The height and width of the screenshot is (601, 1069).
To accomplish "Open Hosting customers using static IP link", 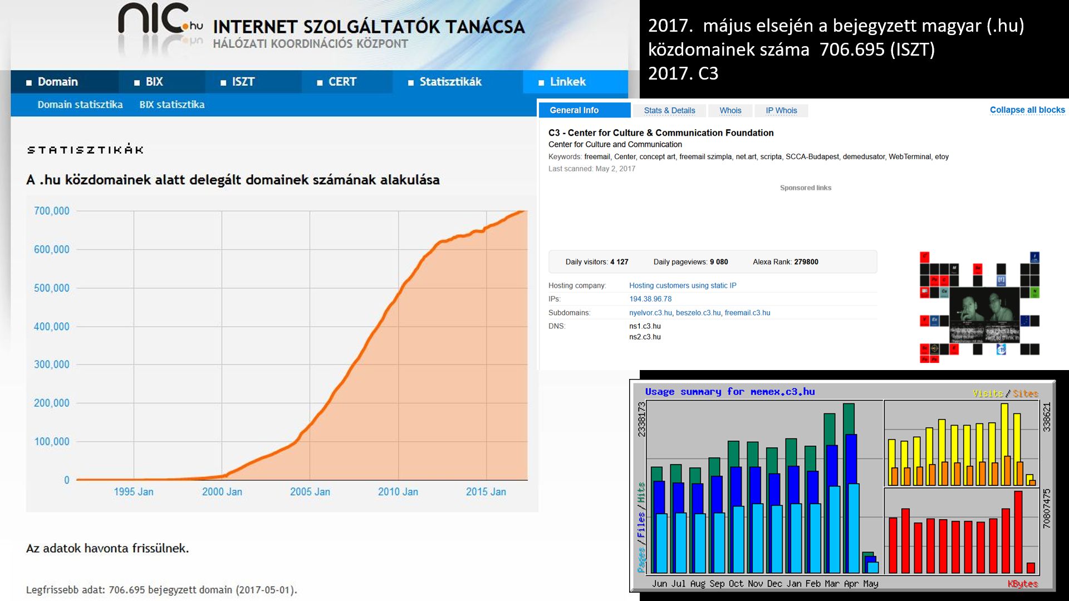I will coord(683,285).
